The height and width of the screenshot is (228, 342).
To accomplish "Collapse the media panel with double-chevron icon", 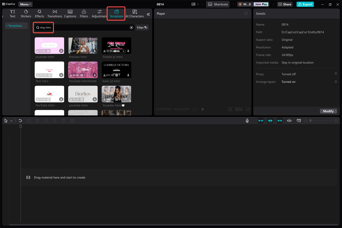I will (148, 14).
